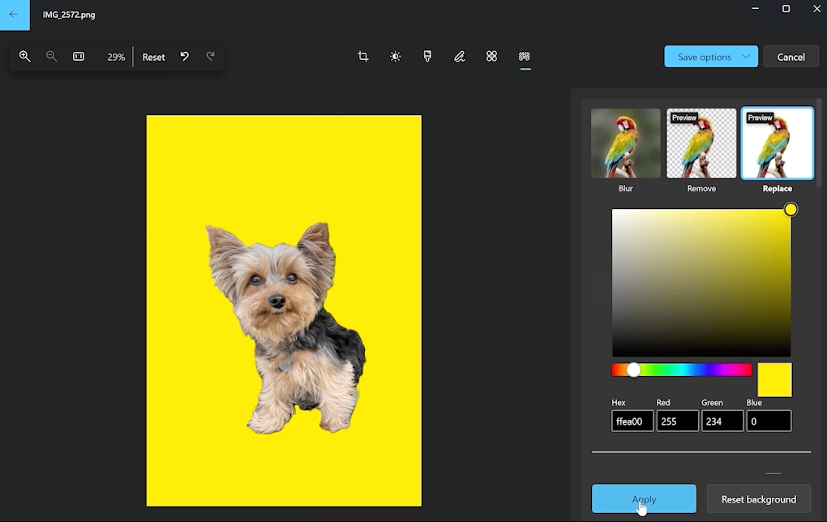Show image at actual size
This screenshot has width=827, height=522.
[79, 57]
